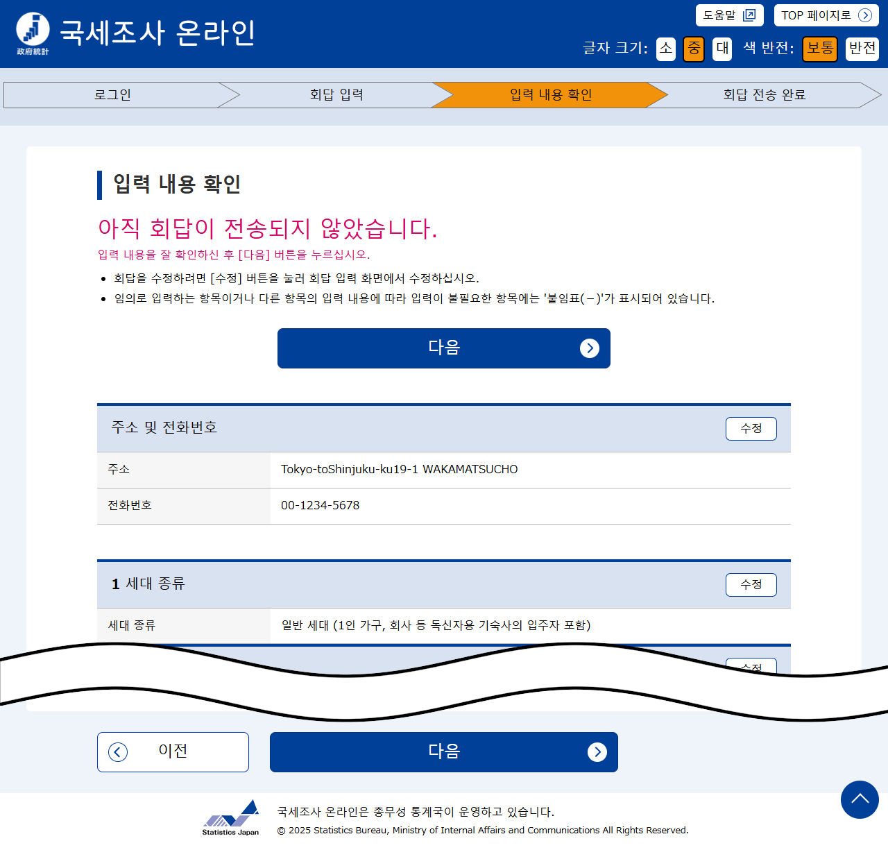Open 도움말 help in new window

click(729, 15)
